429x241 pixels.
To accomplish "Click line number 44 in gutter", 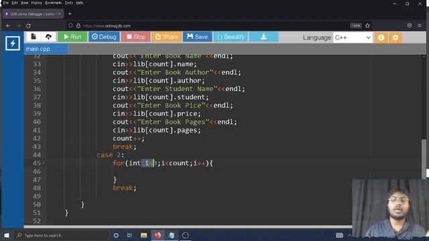I will coord(37,155).
